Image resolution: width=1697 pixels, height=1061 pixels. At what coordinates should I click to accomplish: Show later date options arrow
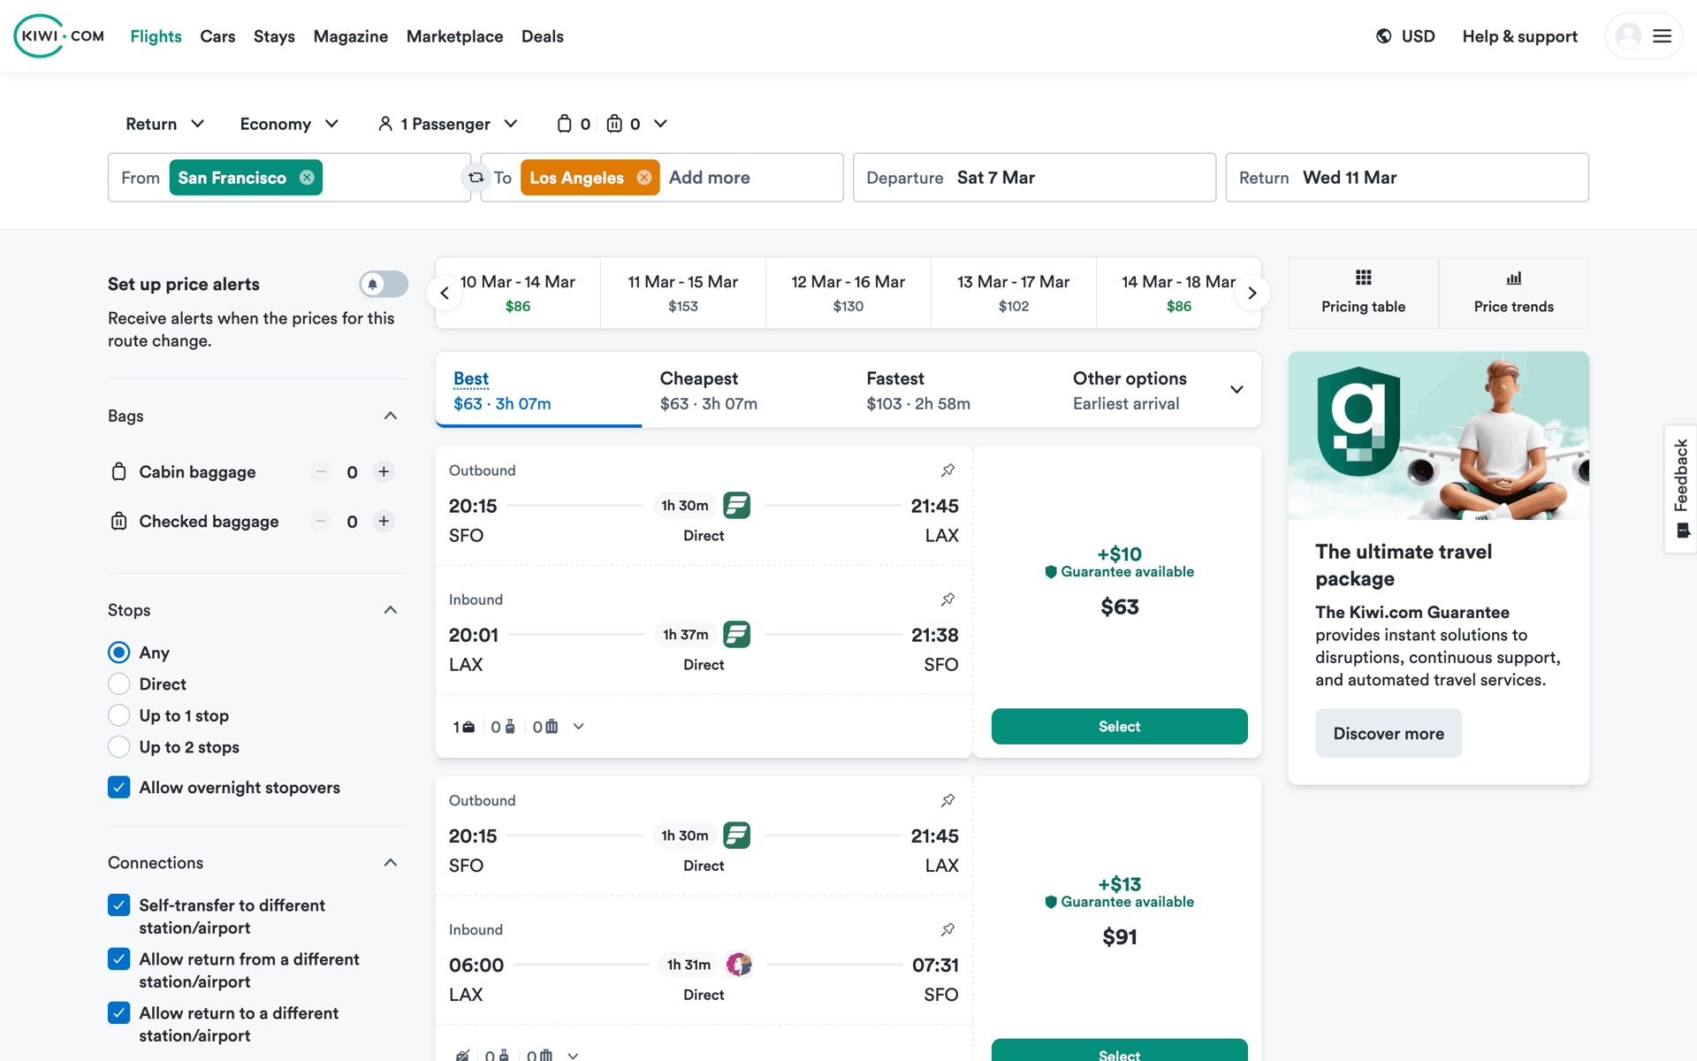click(x=1252, y=294)
